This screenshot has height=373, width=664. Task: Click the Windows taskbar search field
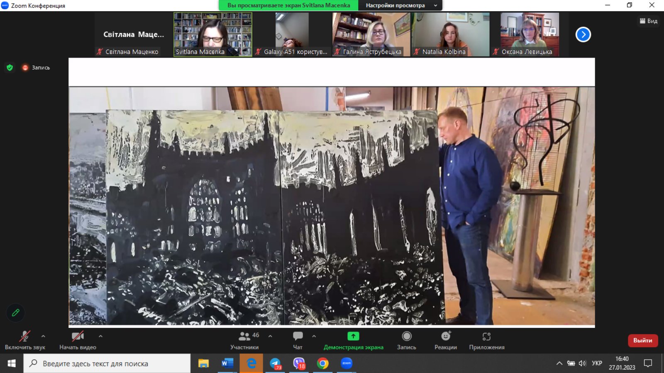107,363
